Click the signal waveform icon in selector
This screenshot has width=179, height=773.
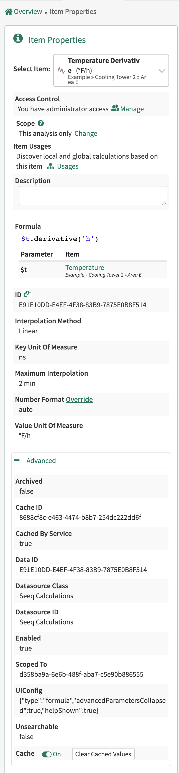[x=62, y=70]
